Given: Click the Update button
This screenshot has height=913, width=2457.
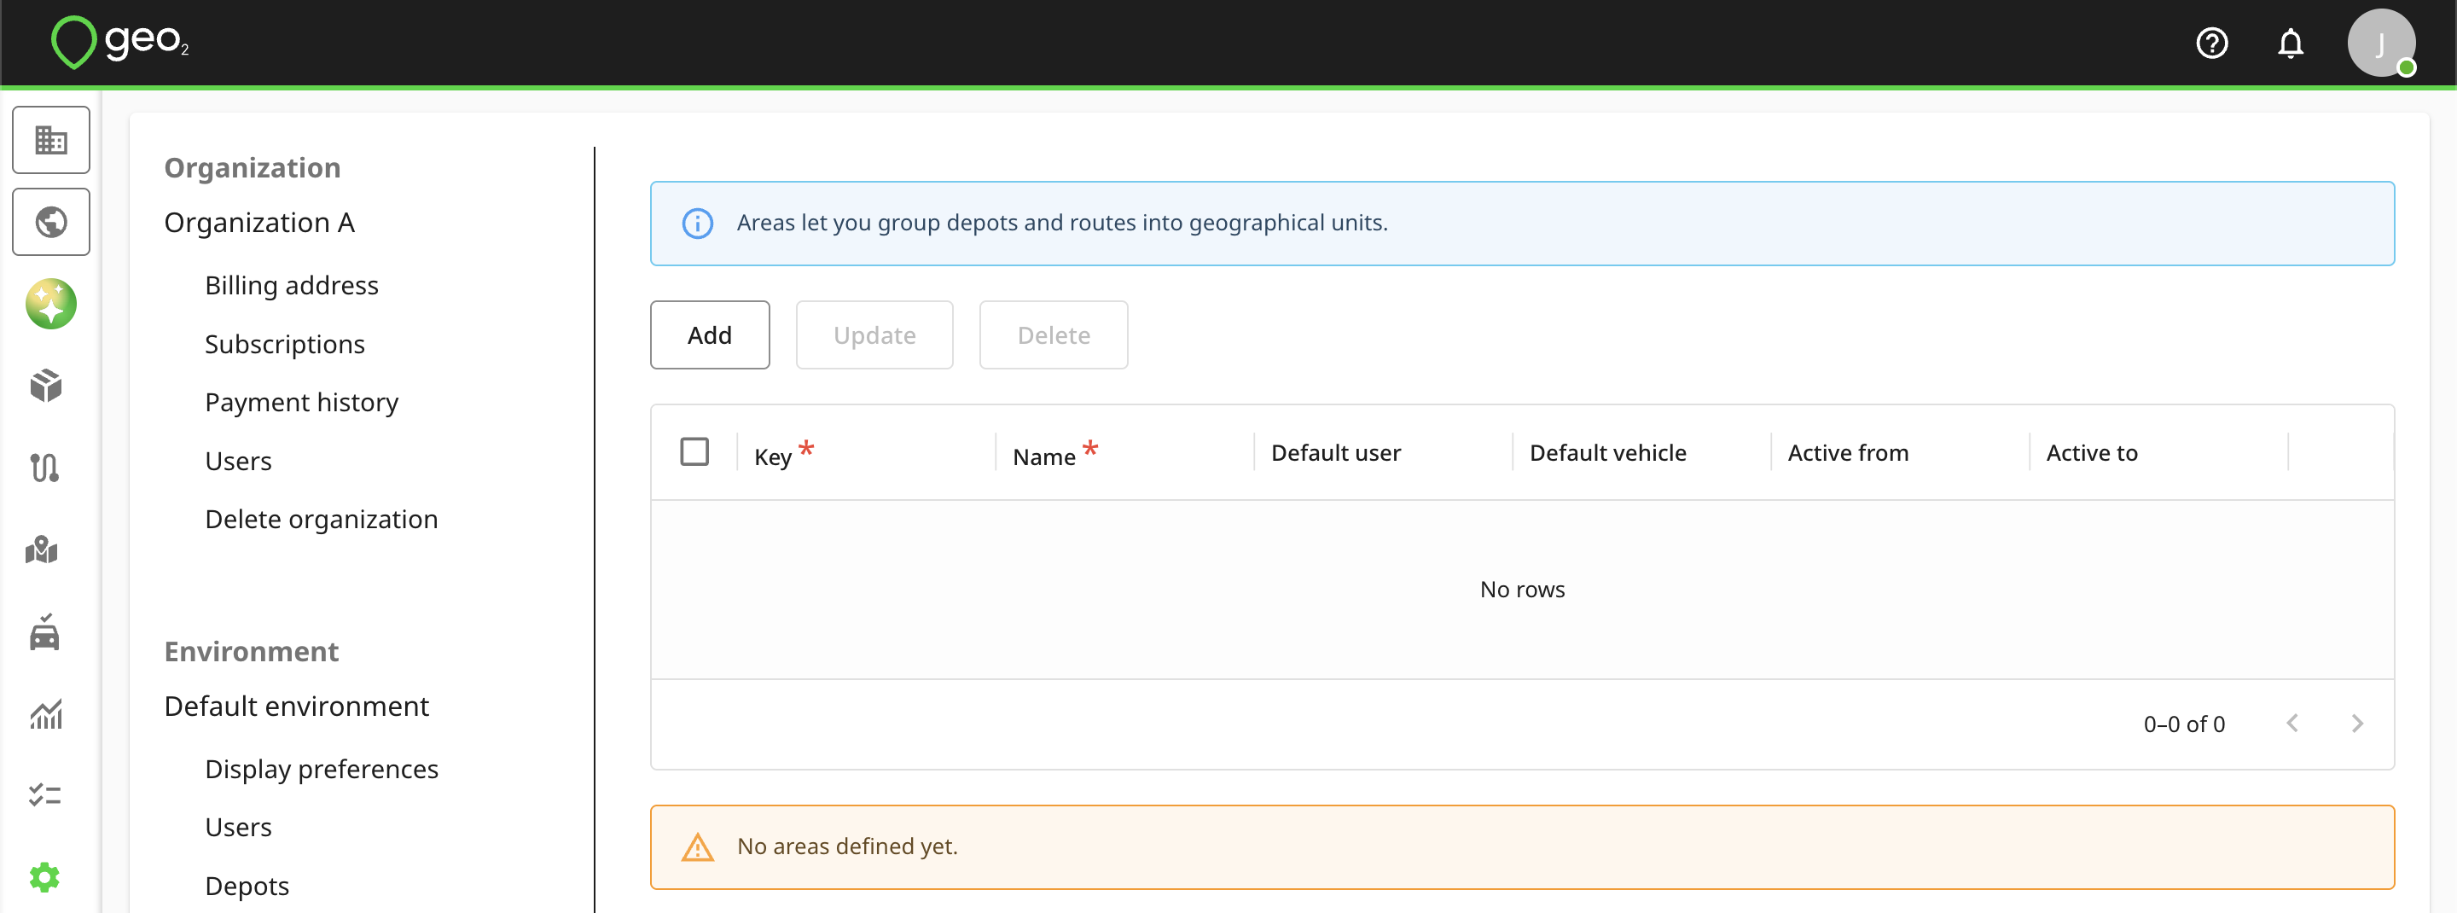Looking at the screenshot, I should click(874, 334).
